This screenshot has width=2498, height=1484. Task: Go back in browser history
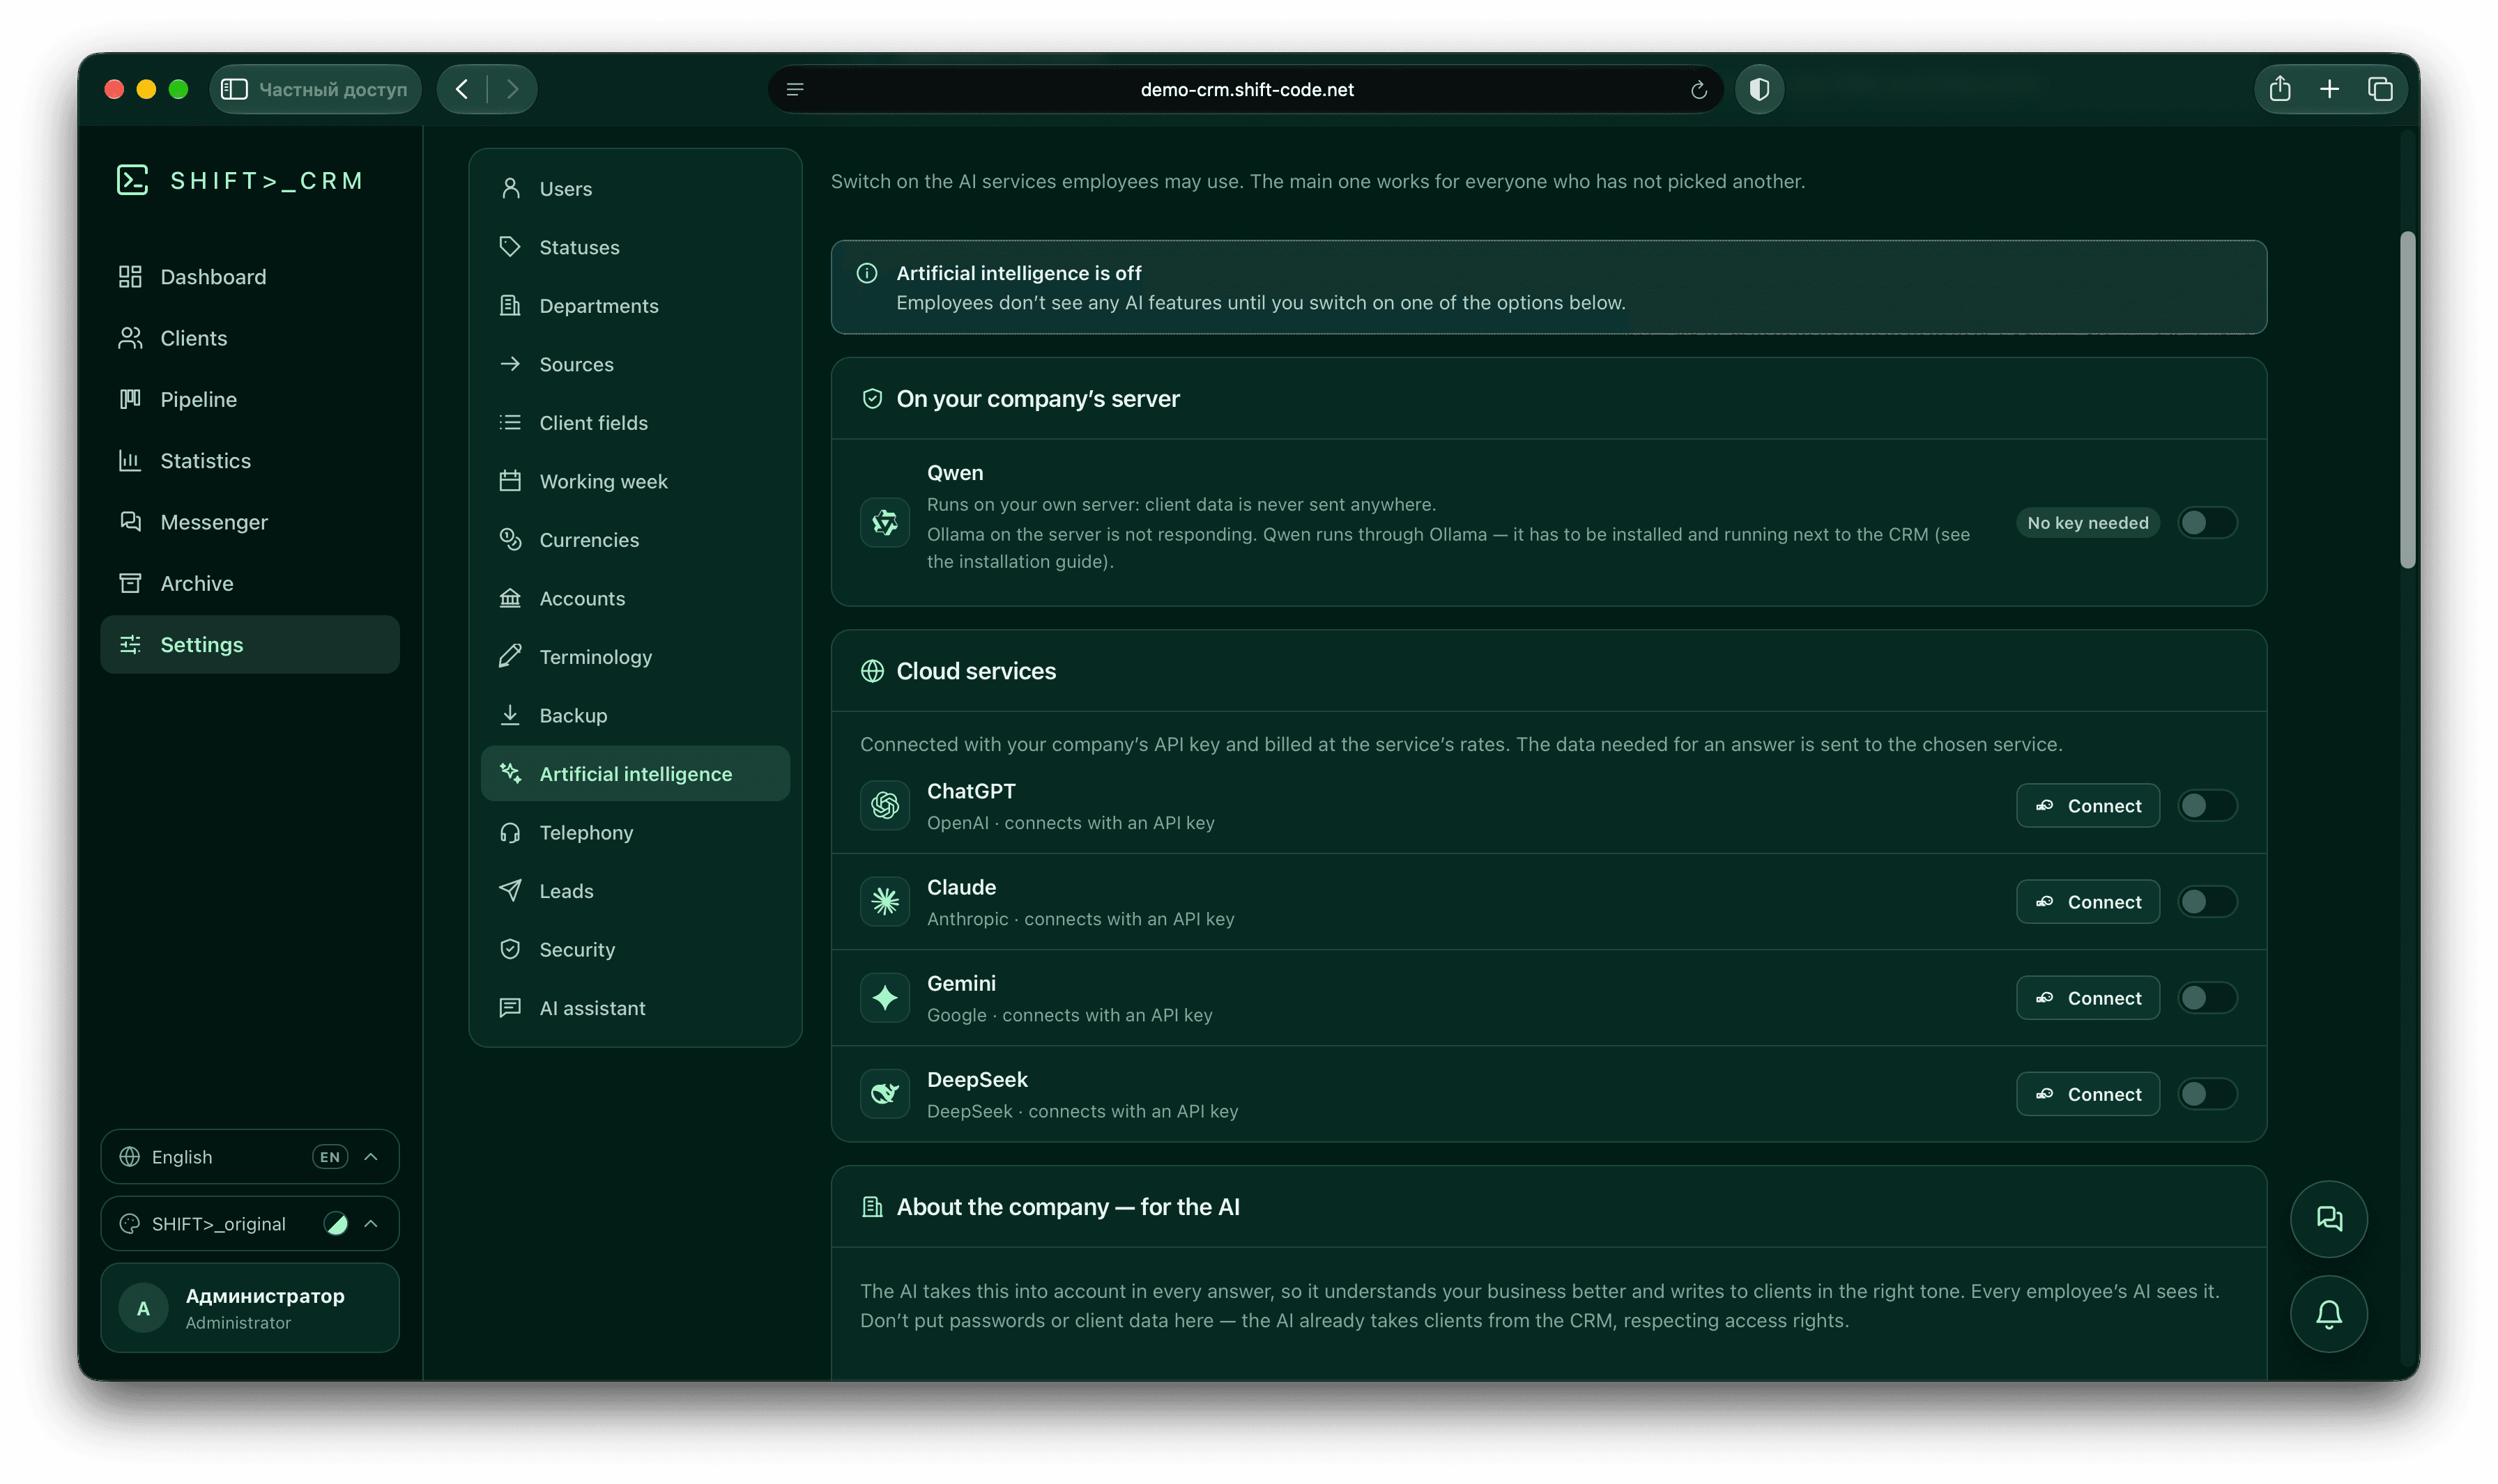pos(461,89)
